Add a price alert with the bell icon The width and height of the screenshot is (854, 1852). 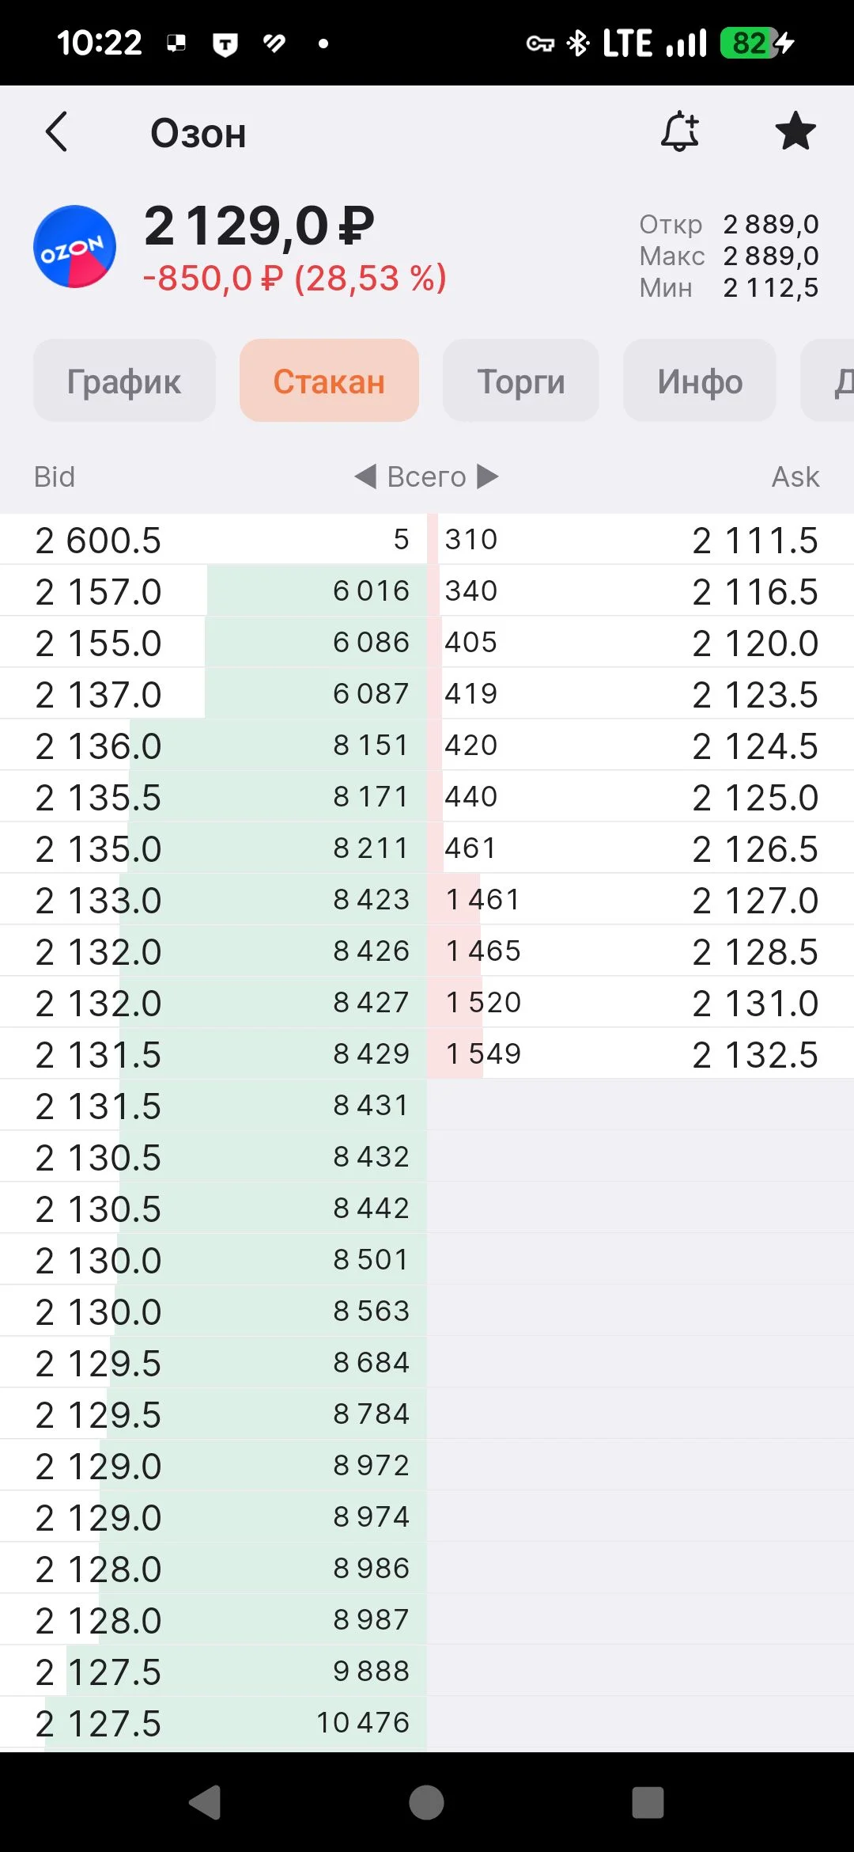680,131
